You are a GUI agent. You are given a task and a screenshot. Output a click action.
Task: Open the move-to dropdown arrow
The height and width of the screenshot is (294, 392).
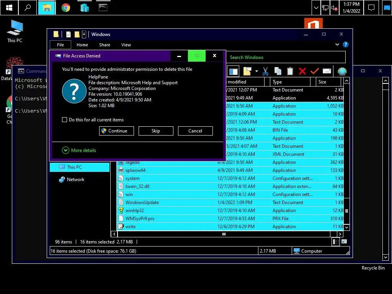[256, 72]
